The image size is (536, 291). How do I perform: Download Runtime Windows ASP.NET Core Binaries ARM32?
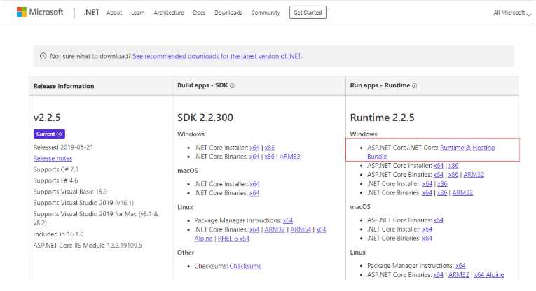point(474,174)
